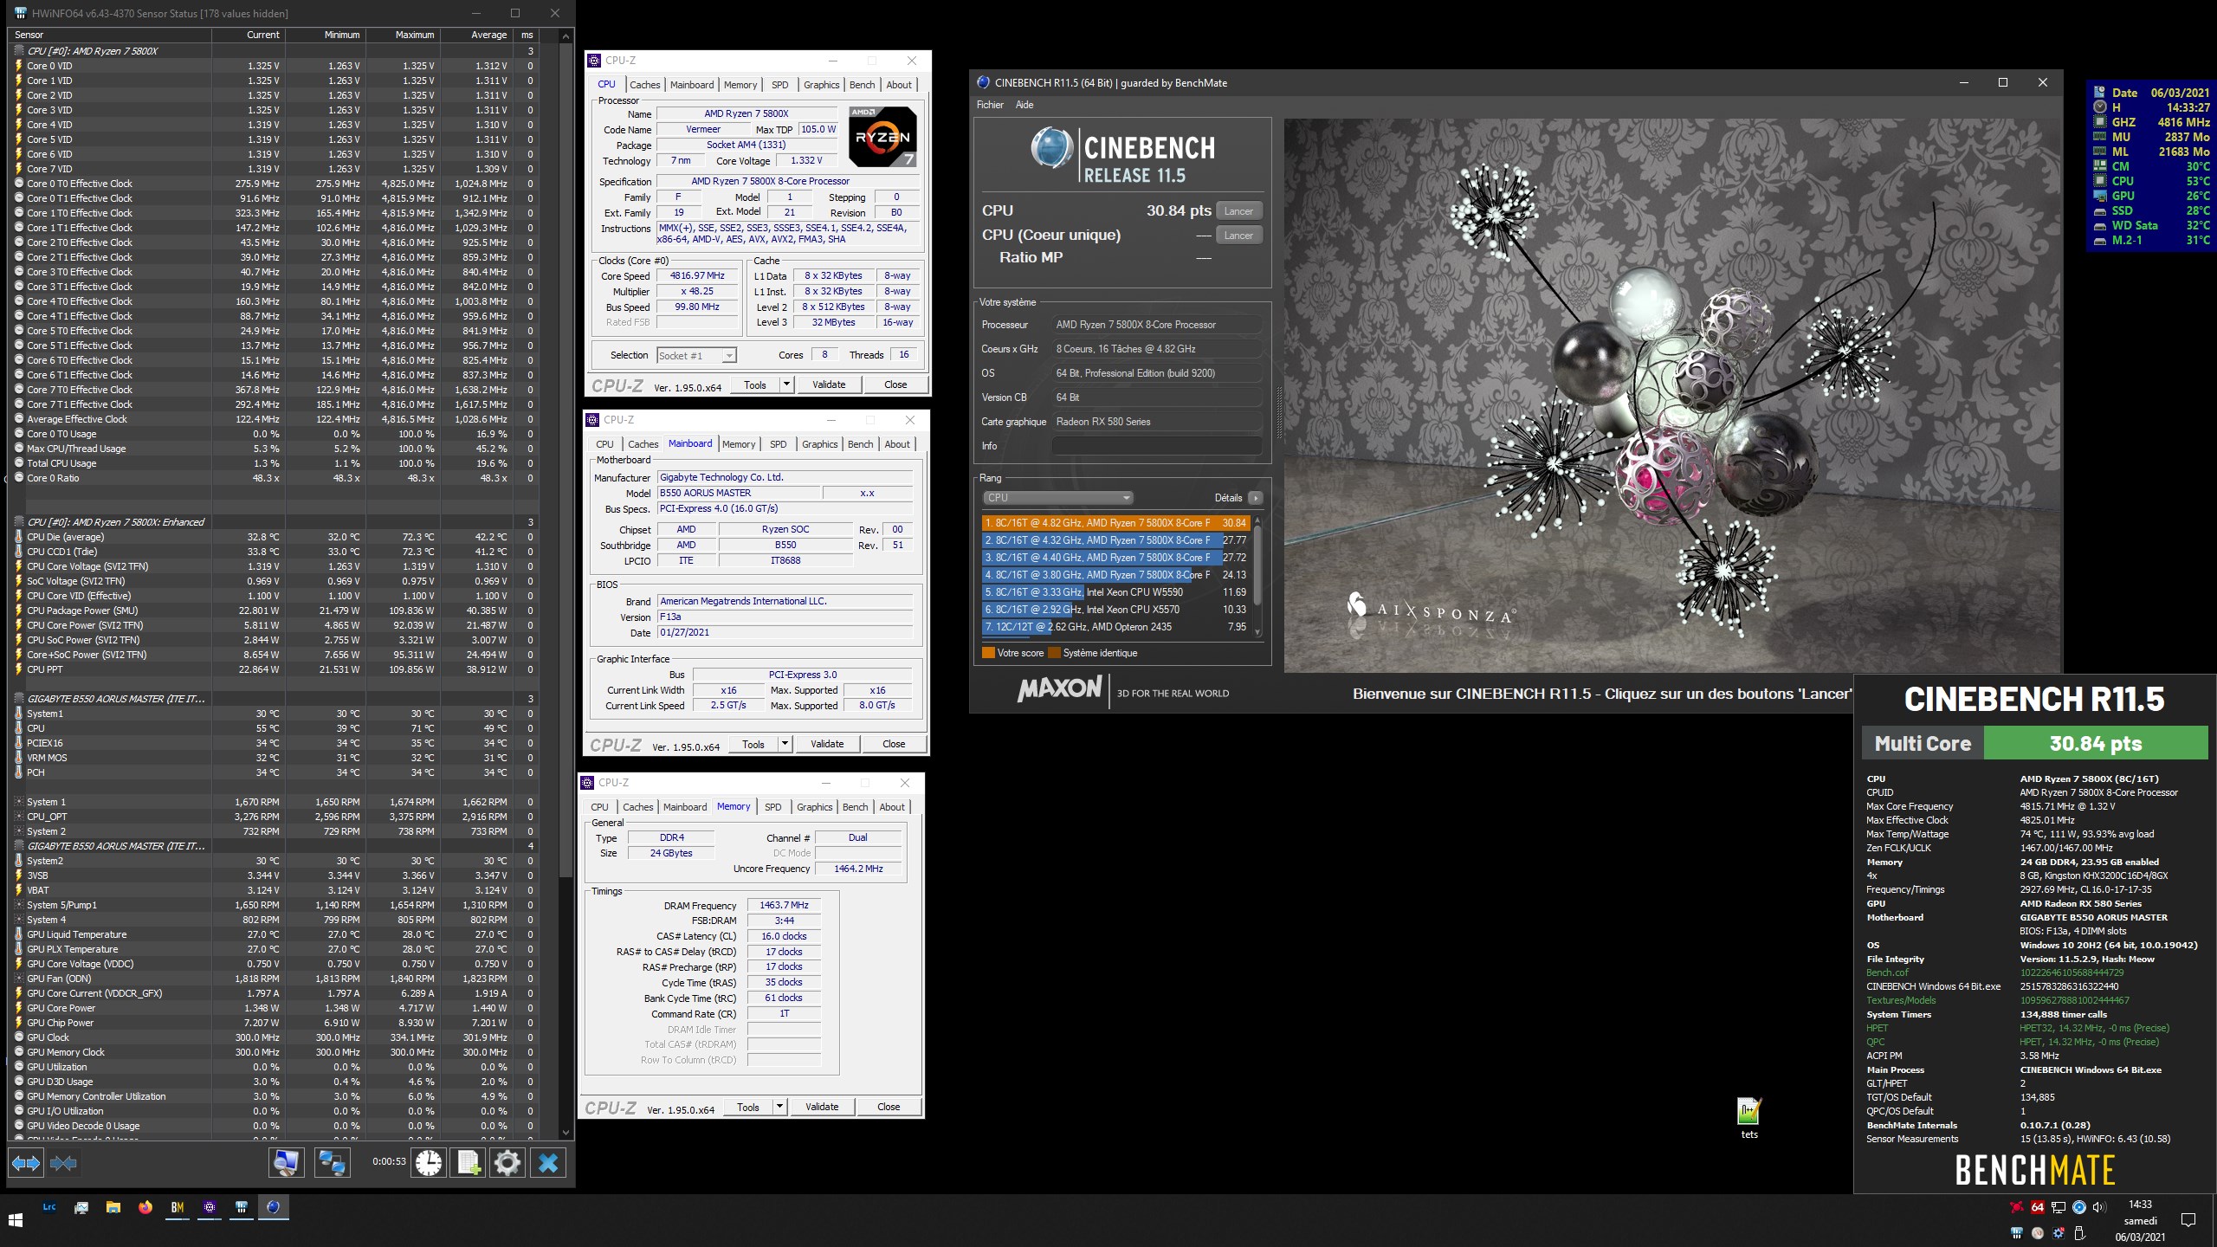Screen dimensions: 2217x1247
Task: Click HWiNFO collapse-columns inward arrows icon
Action: click(x=63, y=1163)
